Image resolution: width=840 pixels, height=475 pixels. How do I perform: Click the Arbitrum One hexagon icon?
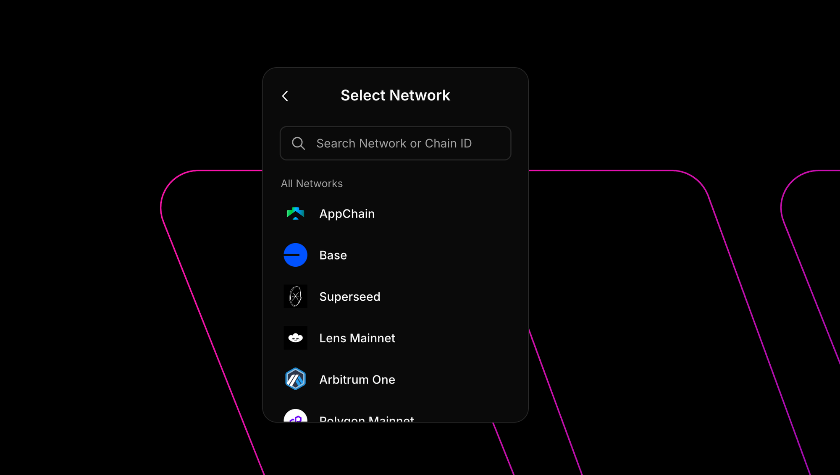[295, 379]
